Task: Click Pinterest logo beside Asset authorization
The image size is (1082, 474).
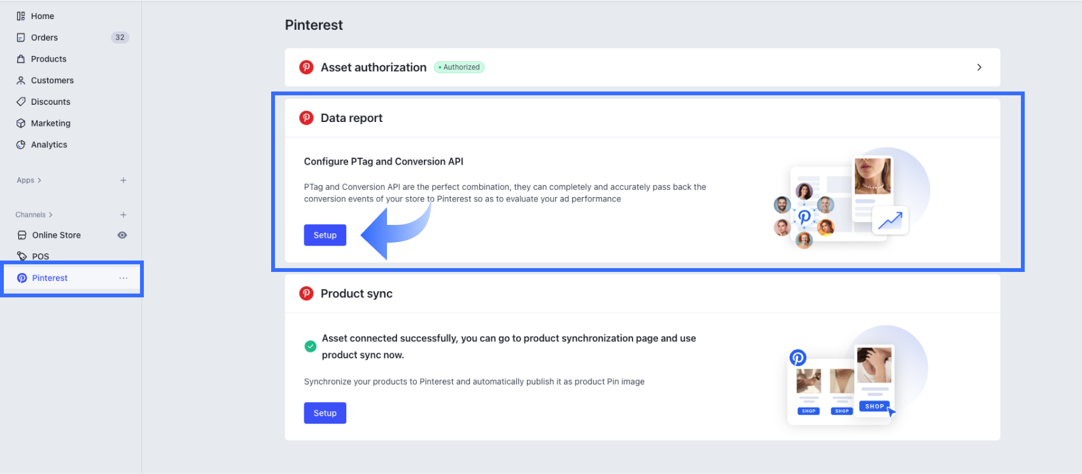Action: tap(307, 67)
